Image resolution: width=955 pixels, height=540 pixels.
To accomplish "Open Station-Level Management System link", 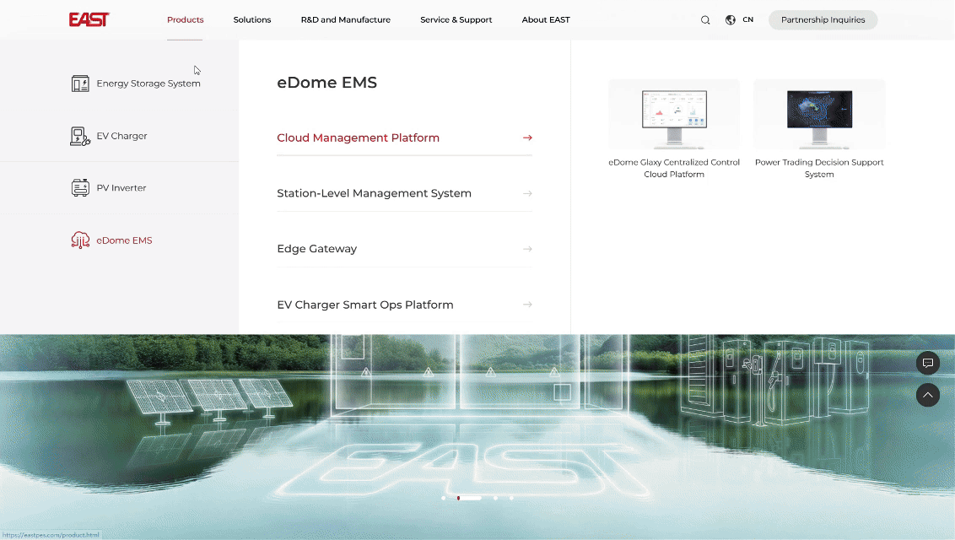I will point(374,193).
